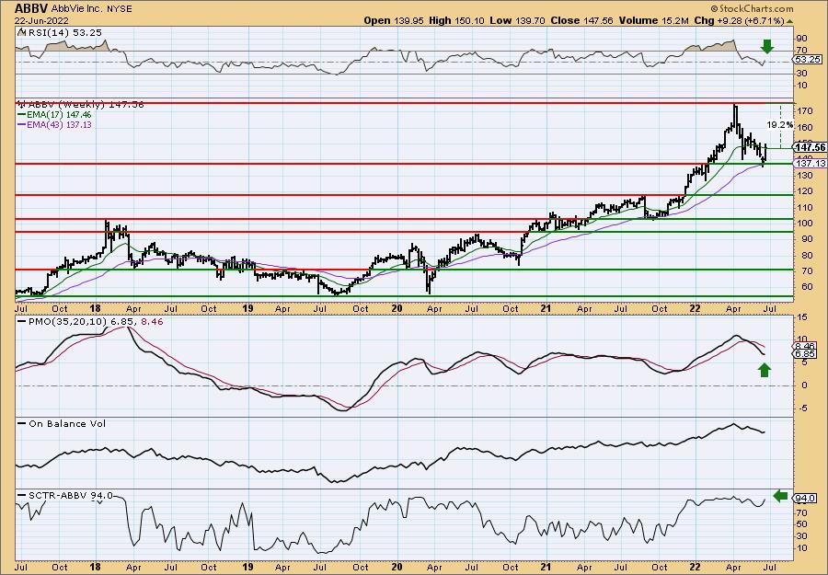The height and width of the screenshot is (575, 828).
Task: Click the 100 price axis label
Action: coord(804,223)
